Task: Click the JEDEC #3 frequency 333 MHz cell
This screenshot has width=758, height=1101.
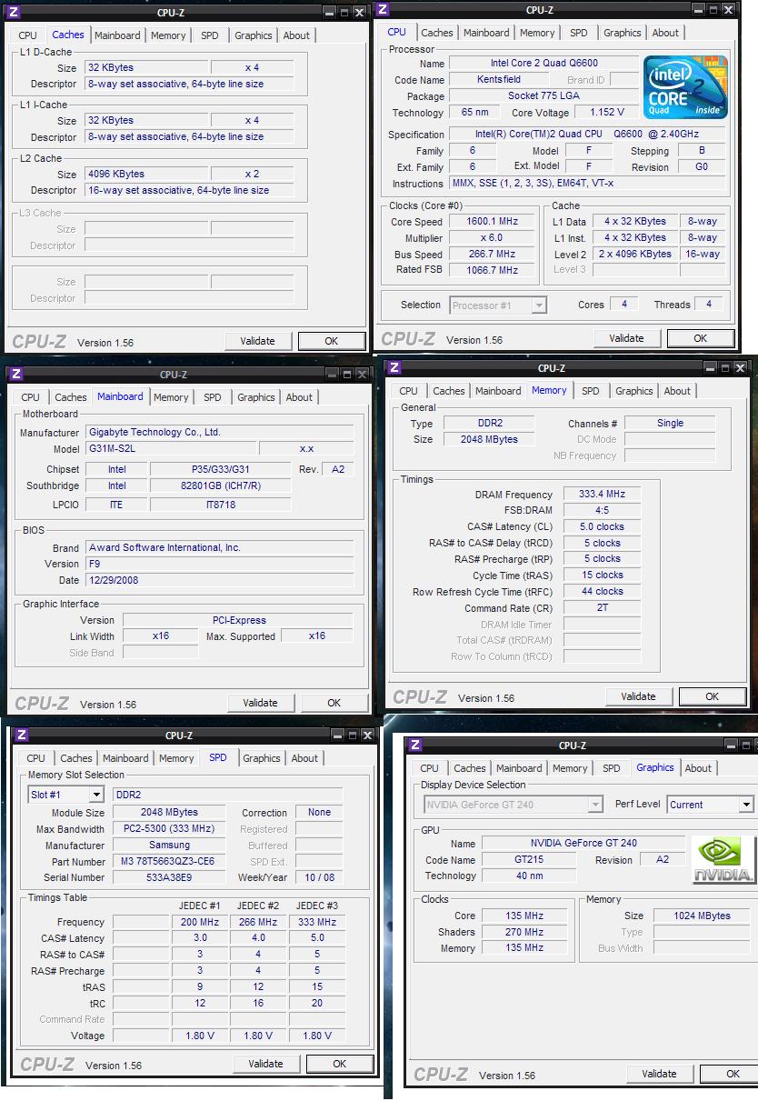Action: (317, 922)
